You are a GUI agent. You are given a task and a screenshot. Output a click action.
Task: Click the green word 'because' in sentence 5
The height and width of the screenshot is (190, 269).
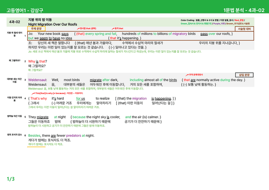pos(79,117)
